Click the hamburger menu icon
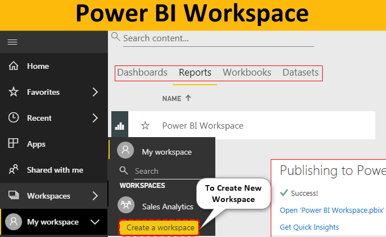The width and height of the screenshot is (386, 237). tap(12, 42)
